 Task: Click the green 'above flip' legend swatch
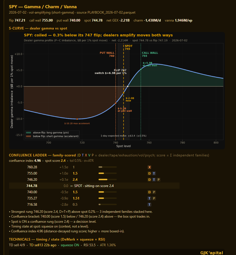pos(28,133)
